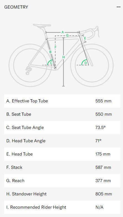Select the Seat Tube Angle row

[x=62, y=127]
